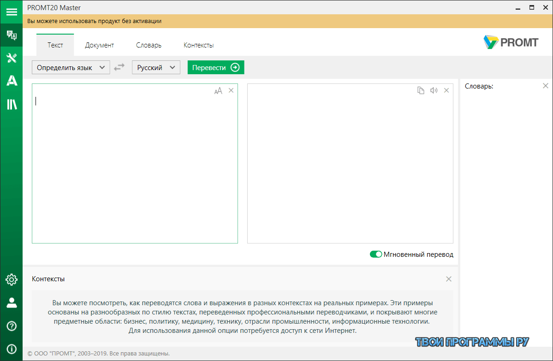Click the Контексты description paragraph
553x361 pixels.
point(243,317)
